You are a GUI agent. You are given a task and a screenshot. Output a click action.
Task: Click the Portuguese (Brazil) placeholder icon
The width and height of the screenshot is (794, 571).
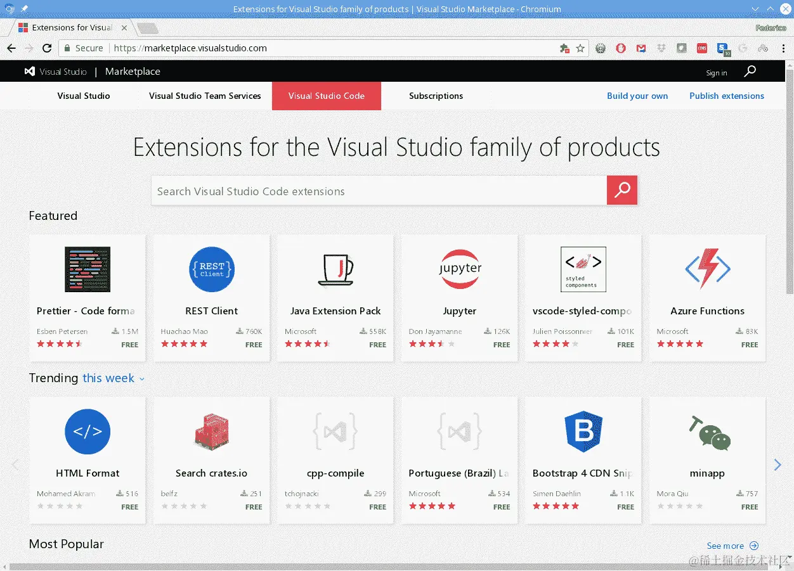click(460, 432)
